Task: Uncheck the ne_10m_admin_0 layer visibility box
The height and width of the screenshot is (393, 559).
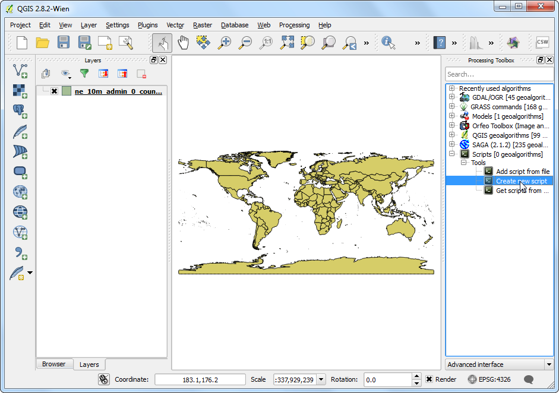Action: [x=54, y=91]
